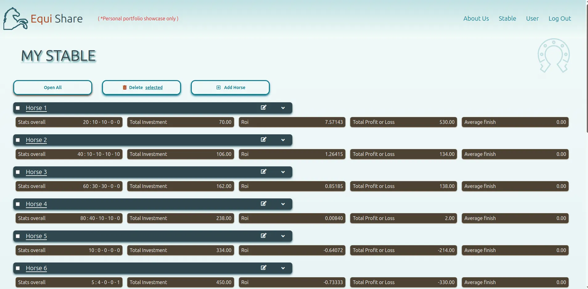Navigate to About Us
The height and width of the screenshot is (289, 588).
pyautogui.click(x=476, y=18)
